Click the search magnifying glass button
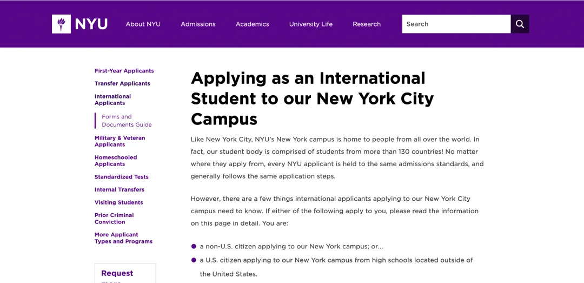Screen dimensions: 584x283 [x=520, y=24]
